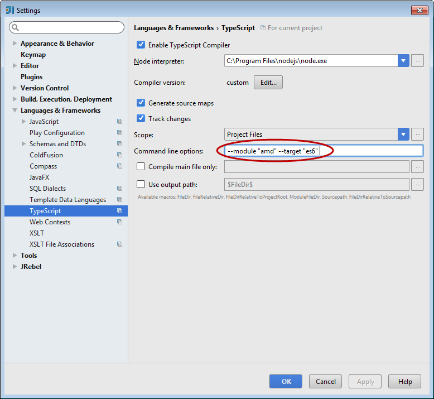The height and width of the screenshot is (399, 434).
Task: Click project-level icon beside Web Contexts
Action: (119, 222)
